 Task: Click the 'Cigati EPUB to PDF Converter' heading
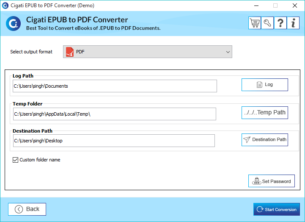coord(77,20)
